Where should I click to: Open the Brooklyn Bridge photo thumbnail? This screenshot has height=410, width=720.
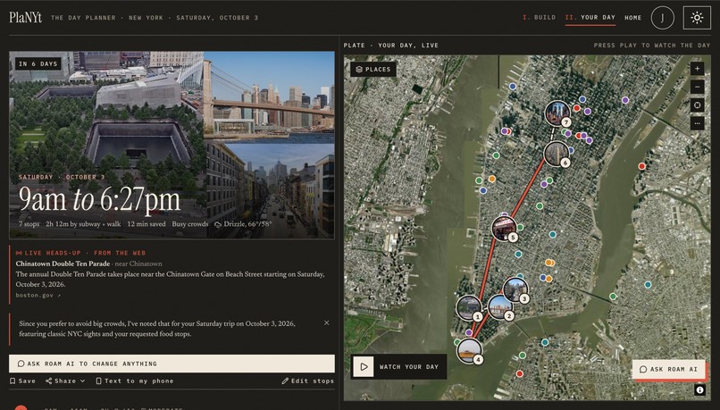(269, 97)
